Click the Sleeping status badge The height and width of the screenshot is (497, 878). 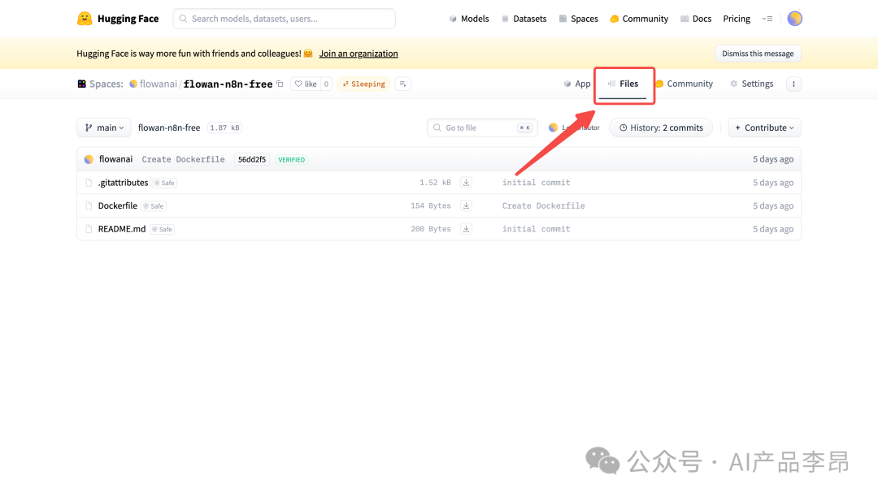pos(363,84)
